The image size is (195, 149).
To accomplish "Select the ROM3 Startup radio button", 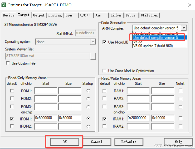I will pyautogui.click(x=88, y=107).
